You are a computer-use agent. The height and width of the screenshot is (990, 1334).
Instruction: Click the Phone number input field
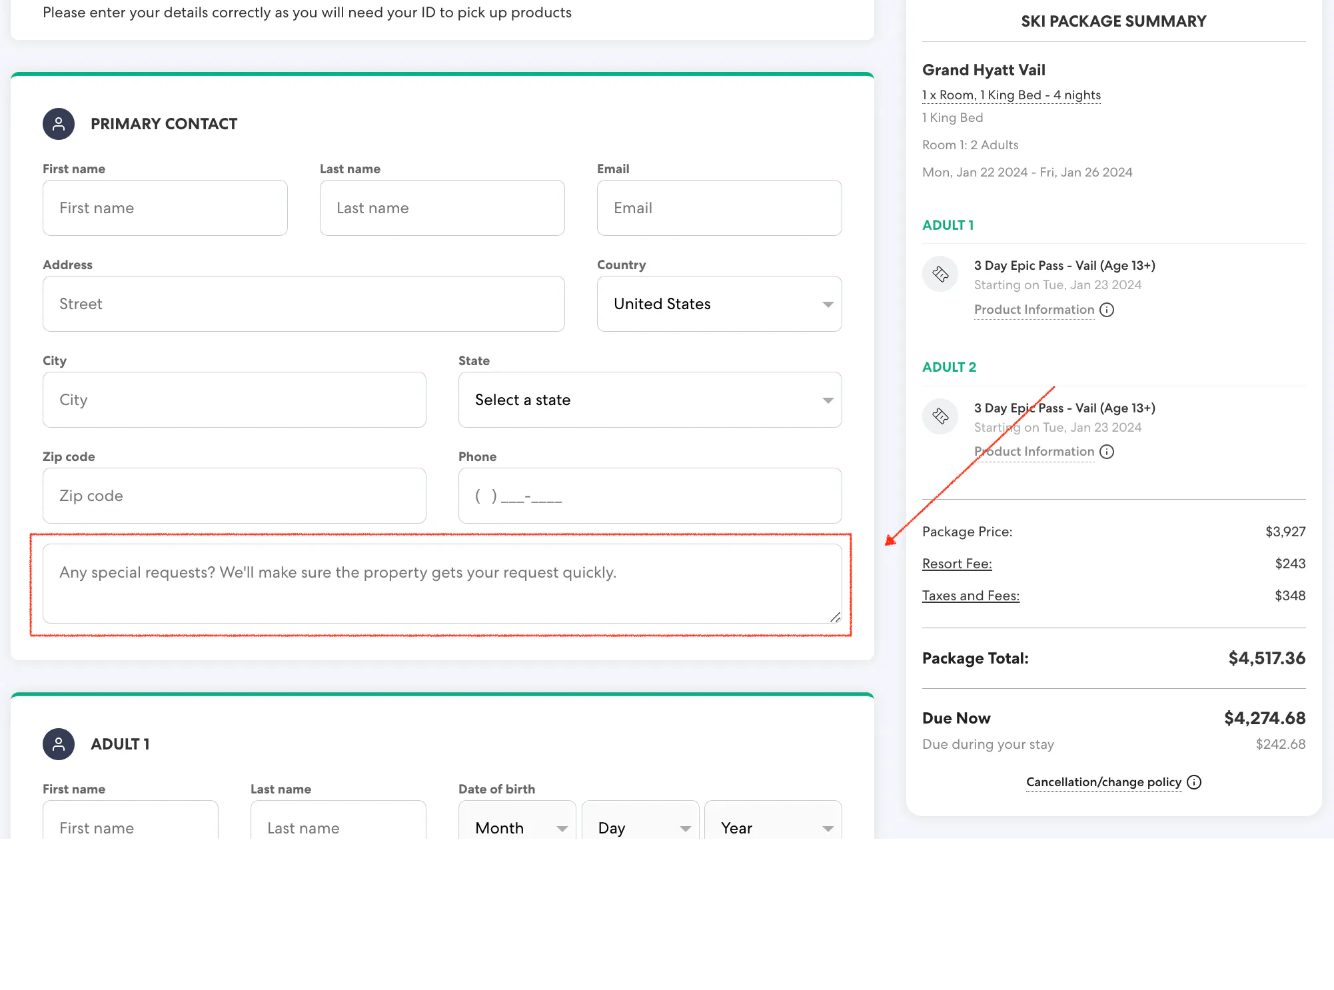650,496
